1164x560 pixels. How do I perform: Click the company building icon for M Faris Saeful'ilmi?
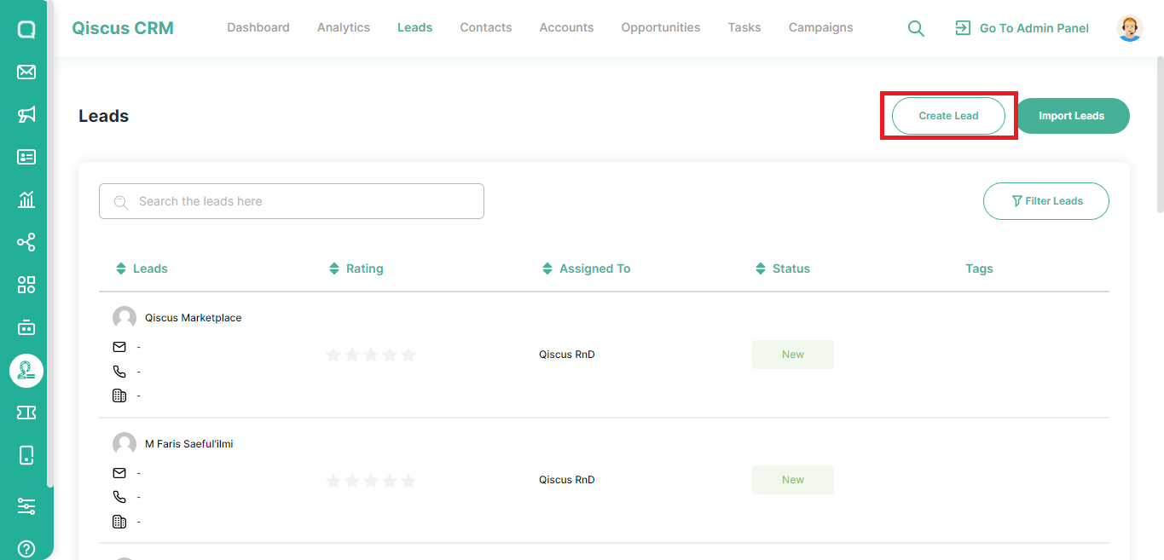[119, 522]
